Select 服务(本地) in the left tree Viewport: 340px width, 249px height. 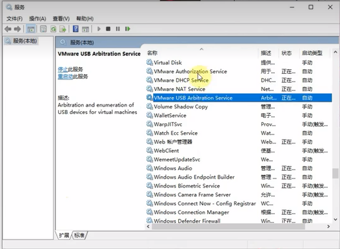pyautogui.click(x=21, y=41)
